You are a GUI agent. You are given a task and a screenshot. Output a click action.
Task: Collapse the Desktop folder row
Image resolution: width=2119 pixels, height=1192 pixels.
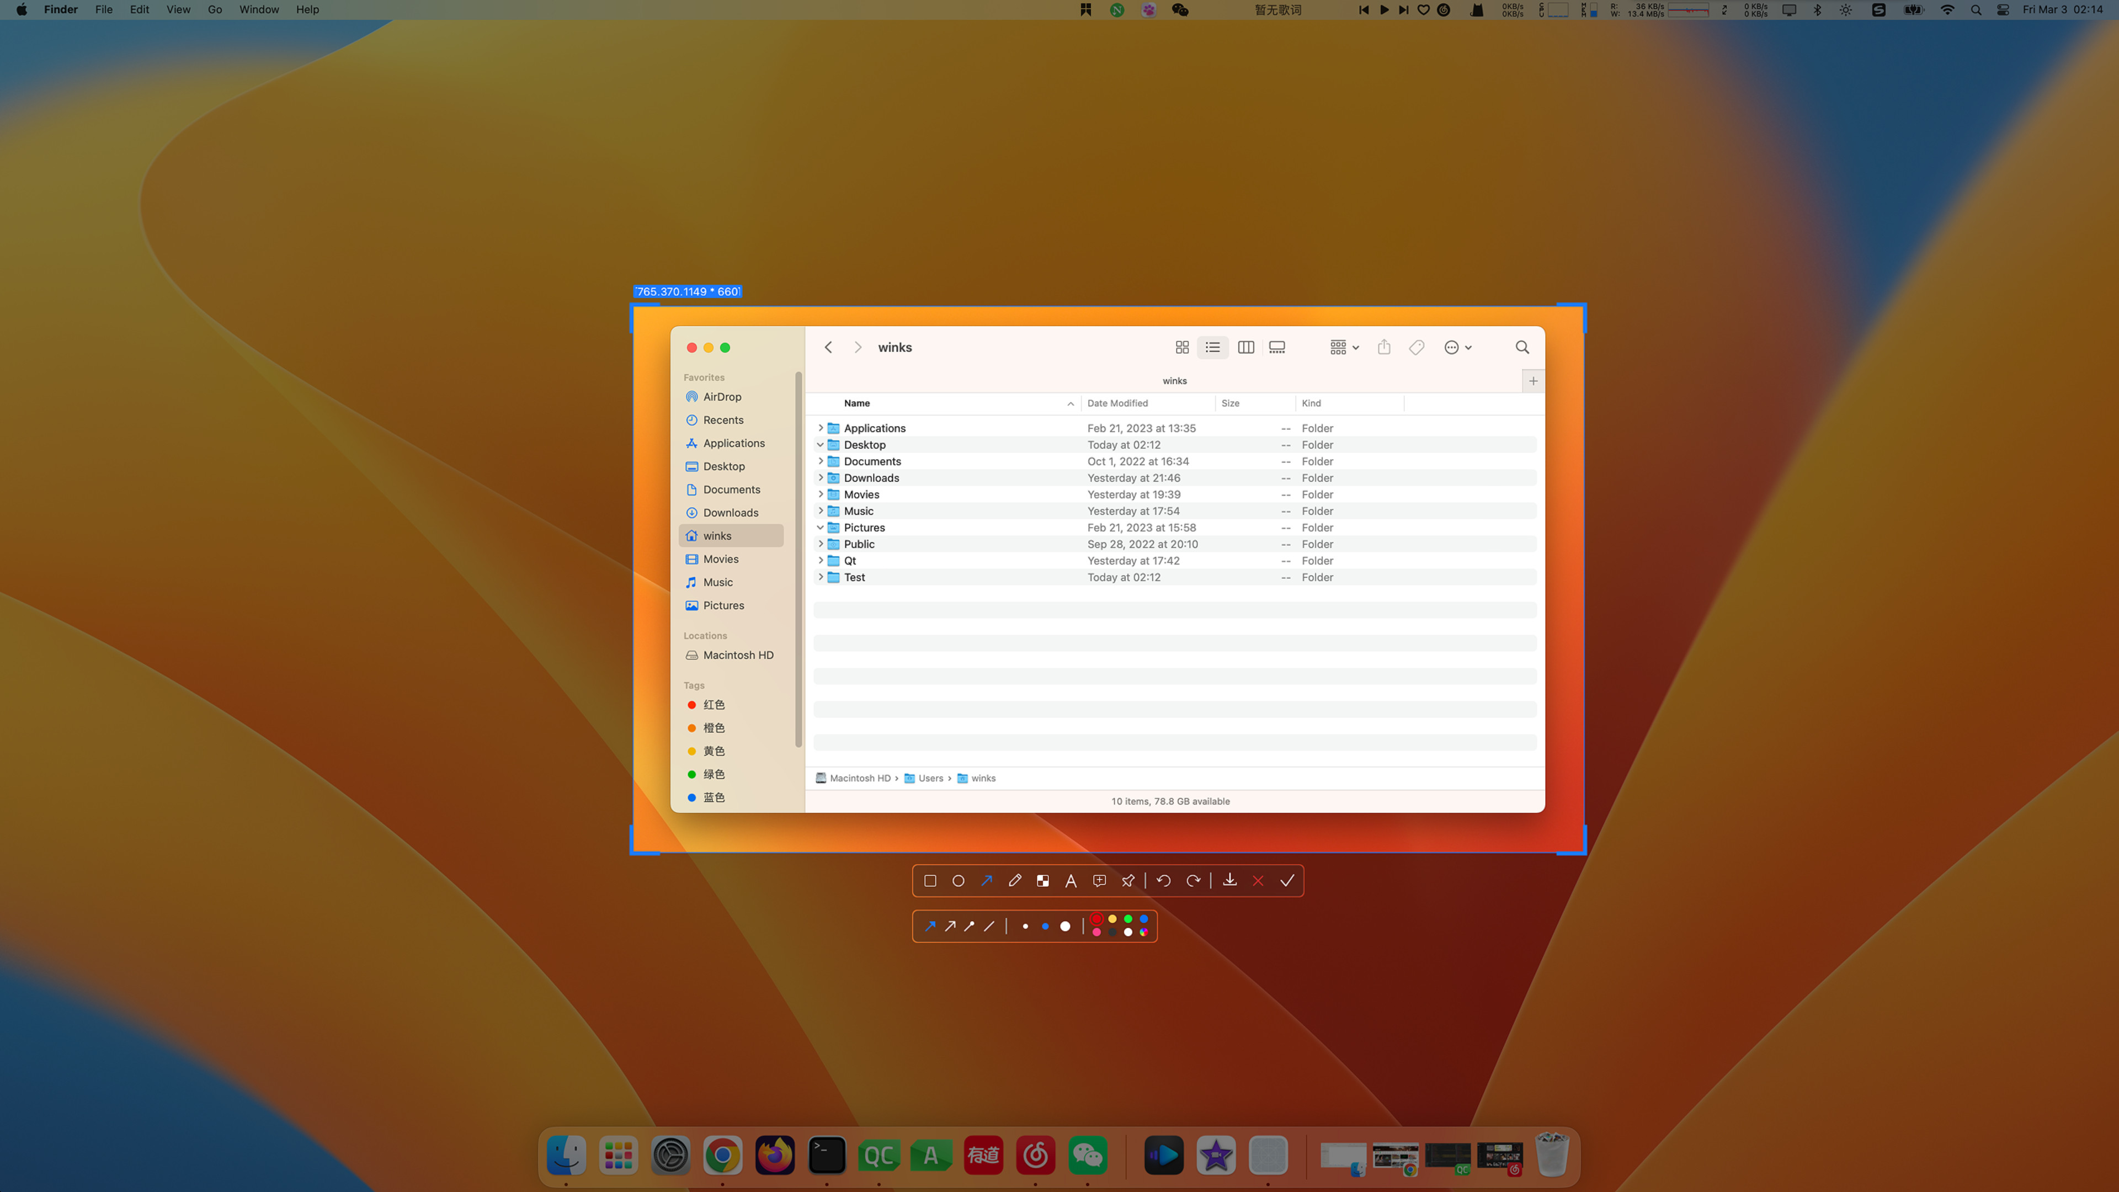820,444
